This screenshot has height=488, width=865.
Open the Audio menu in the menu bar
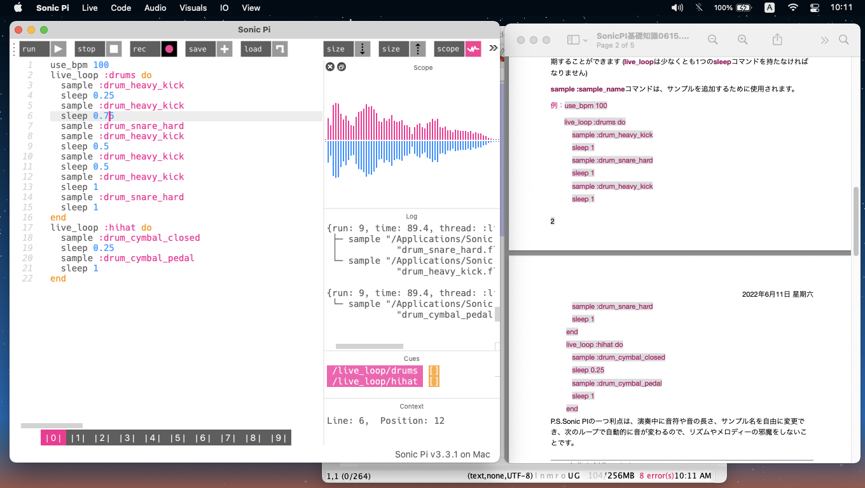point(155,8)
